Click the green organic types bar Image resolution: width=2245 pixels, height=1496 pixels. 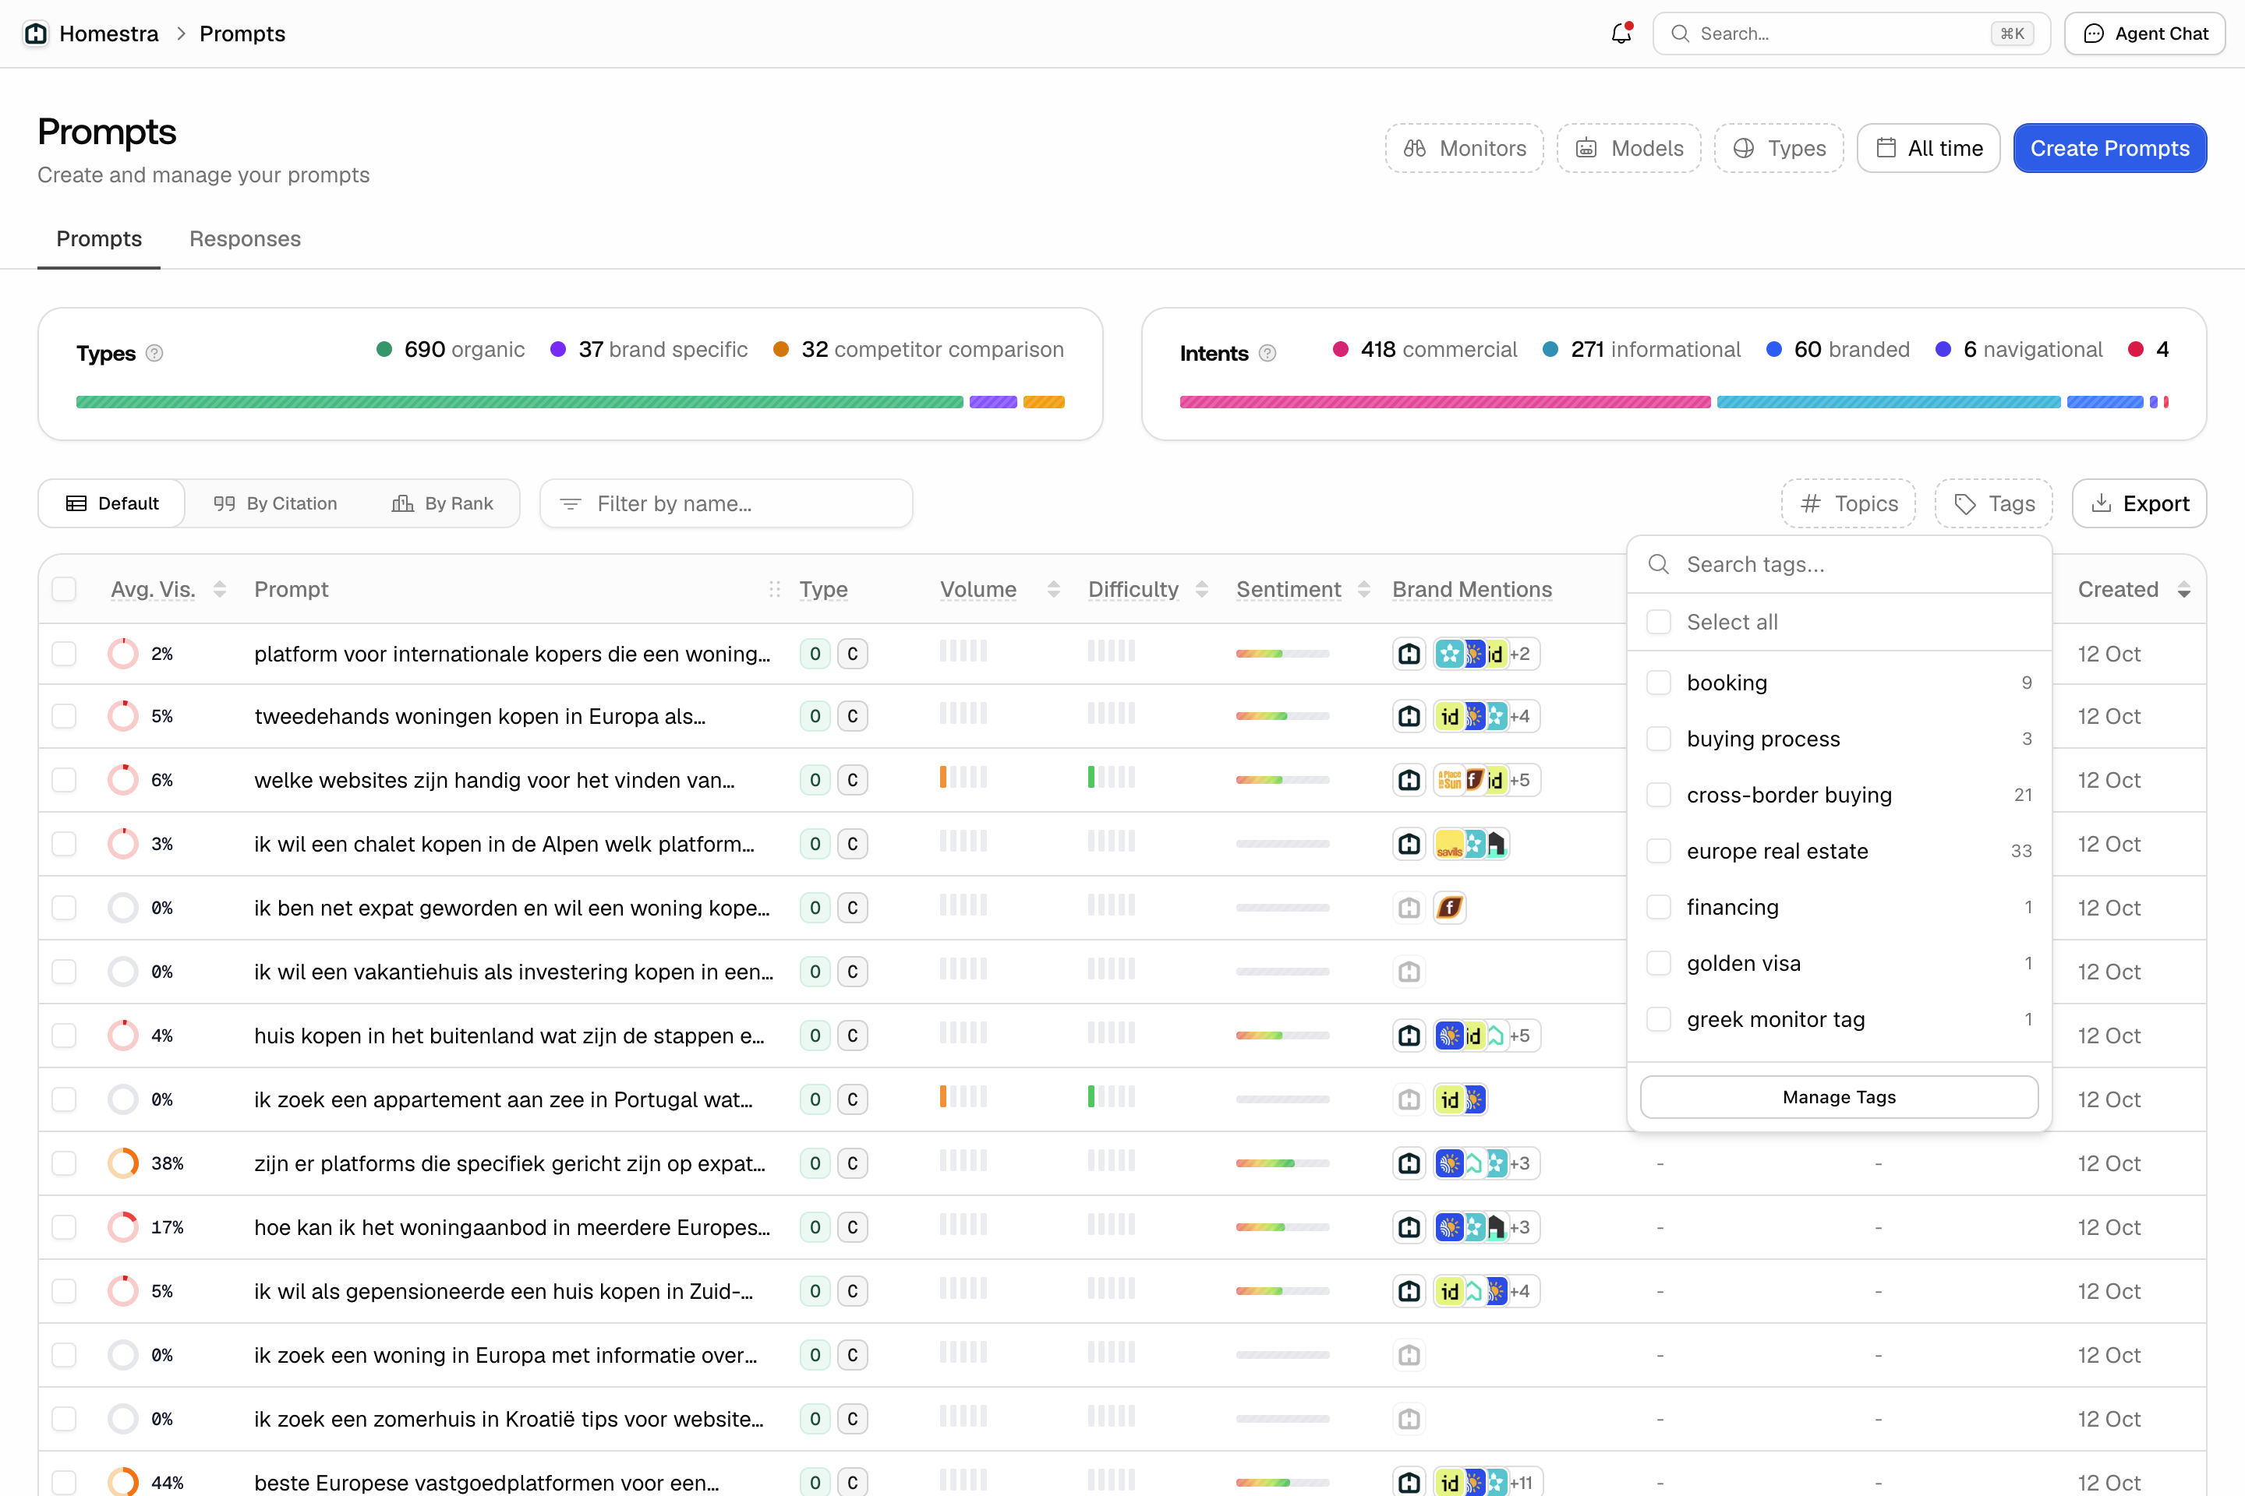(519, 403)
